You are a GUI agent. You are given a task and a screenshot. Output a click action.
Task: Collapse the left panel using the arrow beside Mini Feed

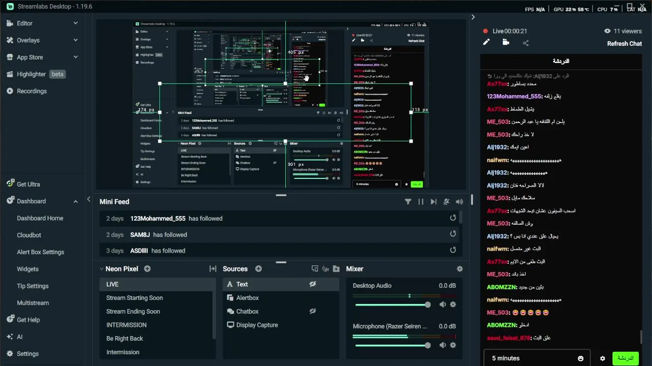pyautogui.click(x=89, y=199)
